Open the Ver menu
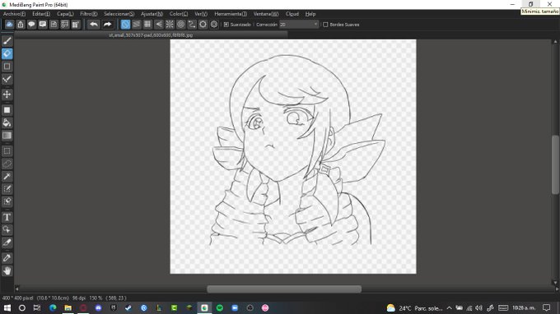Viewport: 560px width, 314px height. pyautogui.click(x=201, y=14)
